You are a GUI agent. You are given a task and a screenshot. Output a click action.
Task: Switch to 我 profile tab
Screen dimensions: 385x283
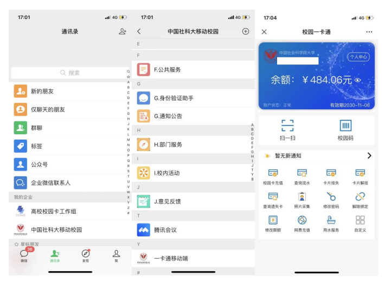pyautogui.click(x=117, y=256)
